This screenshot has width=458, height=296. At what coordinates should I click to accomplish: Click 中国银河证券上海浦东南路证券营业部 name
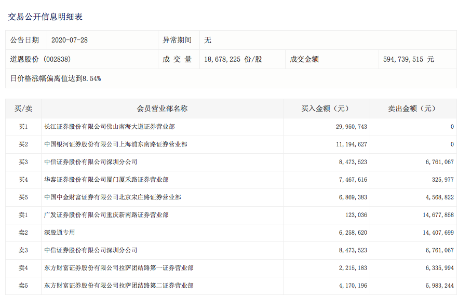116,144
